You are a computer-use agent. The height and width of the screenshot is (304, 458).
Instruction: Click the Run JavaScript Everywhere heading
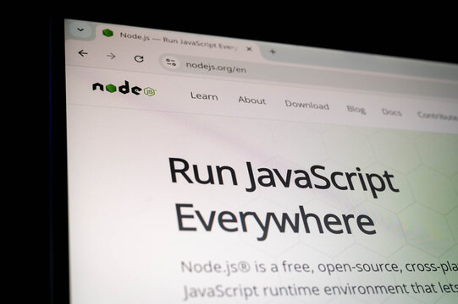click(x=284, y=198)
